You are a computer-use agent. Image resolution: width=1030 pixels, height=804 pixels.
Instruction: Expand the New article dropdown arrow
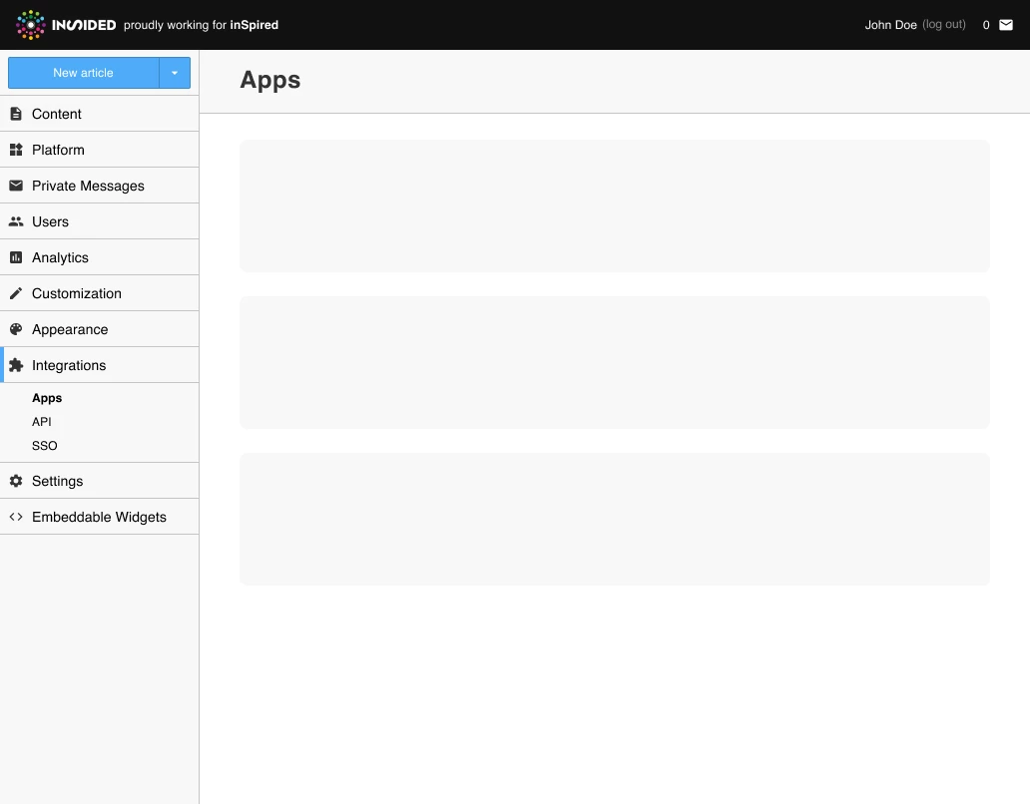[x=175, y=73]
